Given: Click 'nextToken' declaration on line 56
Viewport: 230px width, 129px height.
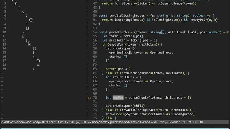Looking at the screenshot, I should pyautogui.click(x=117, y=40).
